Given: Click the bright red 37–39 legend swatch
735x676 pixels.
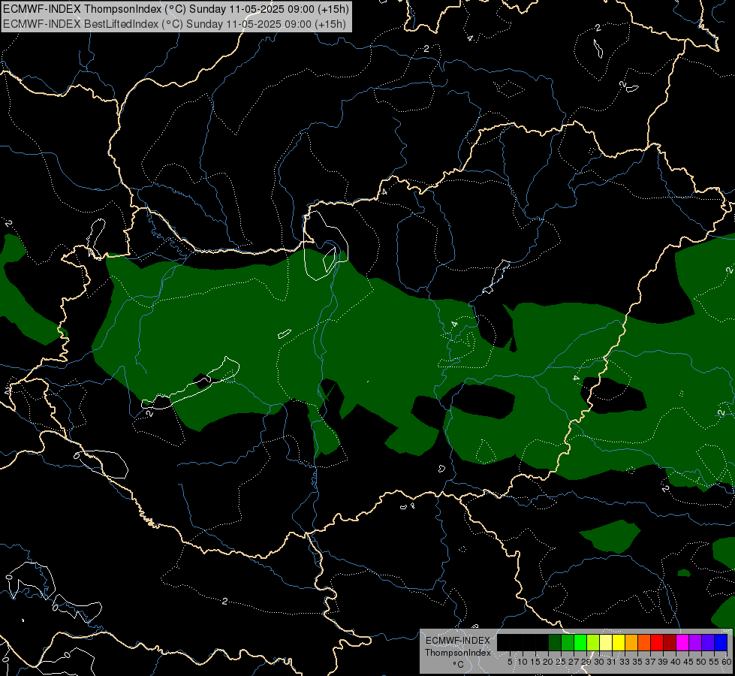Looking at the screenshot, I should (x=657, y=643).
